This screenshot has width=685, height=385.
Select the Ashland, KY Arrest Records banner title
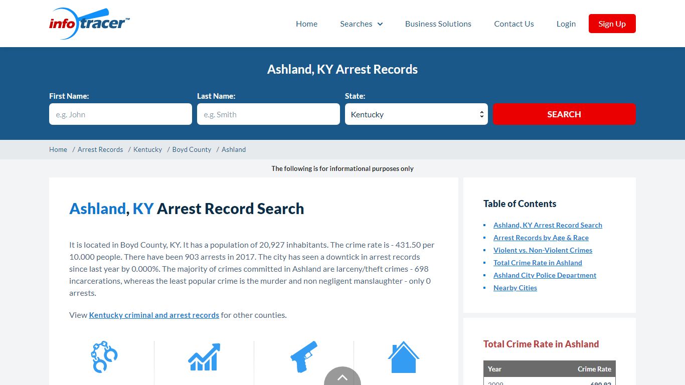coord(342,69)
